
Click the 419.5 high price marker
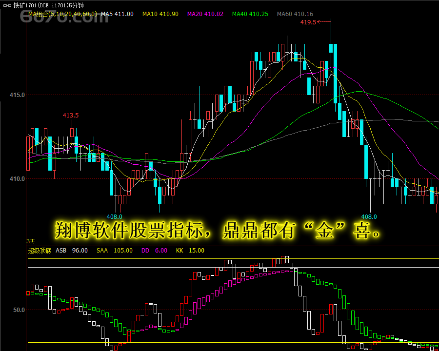(308, 22)
